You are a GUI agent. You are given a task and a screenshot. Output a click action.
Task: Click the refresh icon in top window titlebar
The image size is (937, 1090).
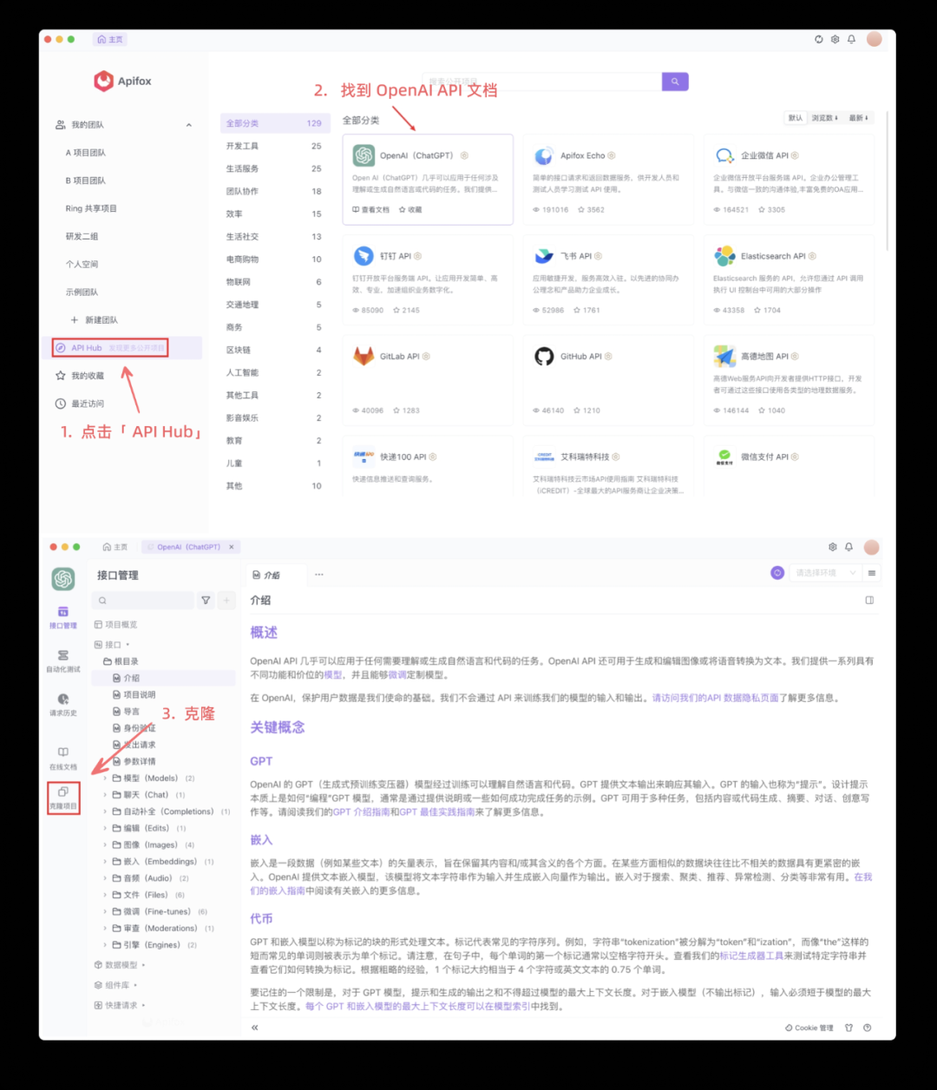818,39
